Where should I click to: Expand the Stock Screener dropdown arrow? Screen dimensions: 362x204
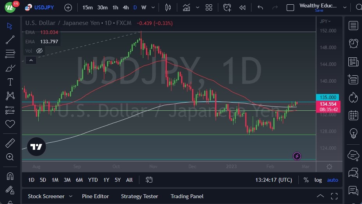(71, 196)
